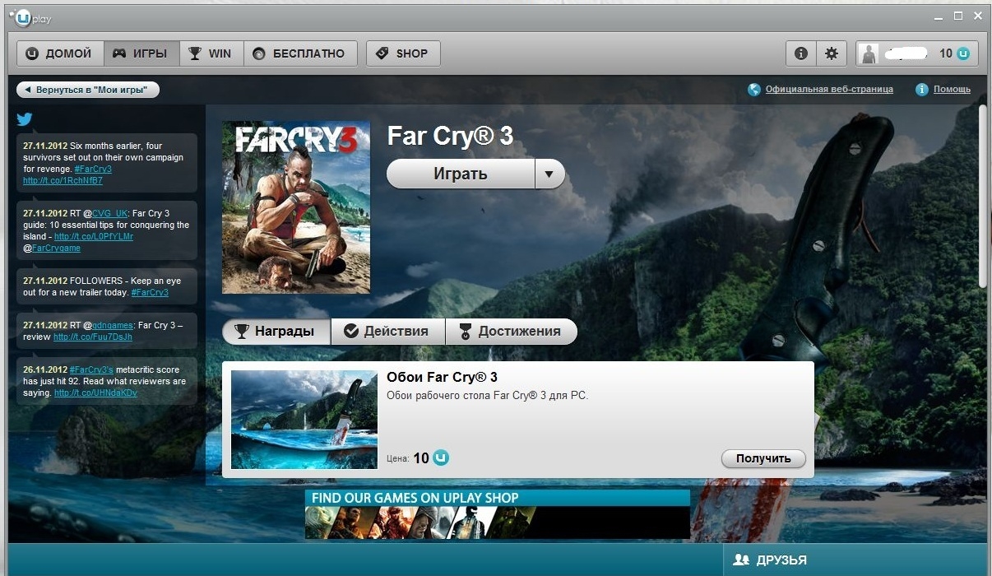
Task: Open settings via the gear icon
Action: tap(832, 53)
